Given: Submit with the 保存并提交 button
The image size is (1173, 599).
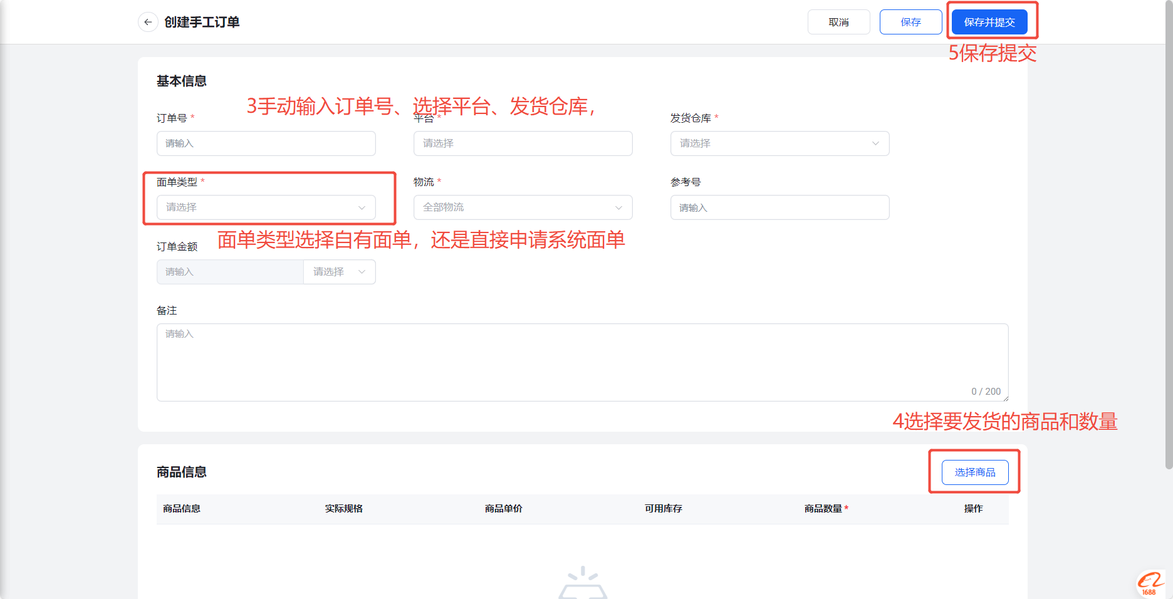Looking at the screenshot, I should (x=989, y=22).
